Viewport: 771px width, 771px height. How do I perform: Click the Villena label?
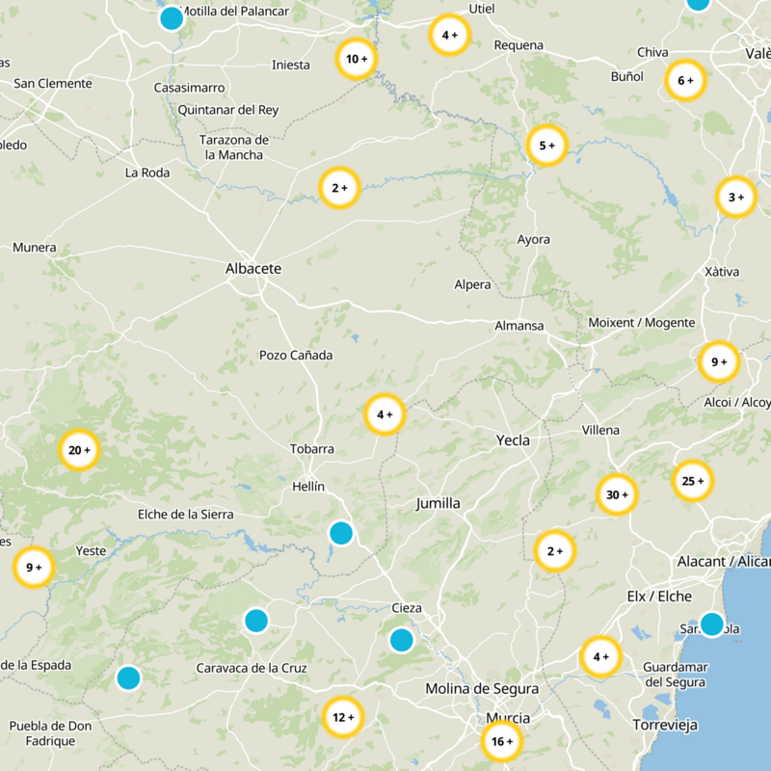[x=600, y=430]
